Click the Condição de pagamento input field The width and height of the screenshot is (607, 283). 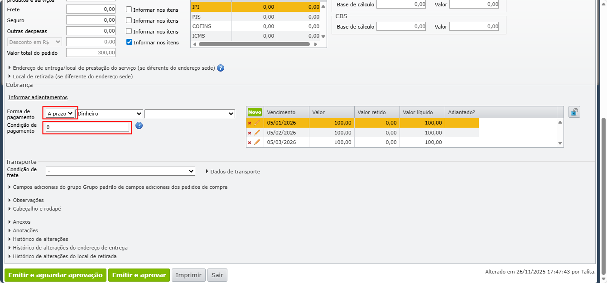tap(87, 128)
